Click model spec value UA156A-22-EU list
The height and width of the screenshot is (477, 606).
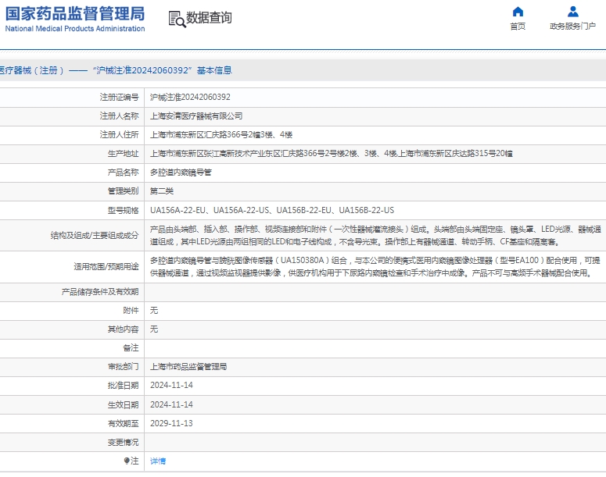coord(272,210)
